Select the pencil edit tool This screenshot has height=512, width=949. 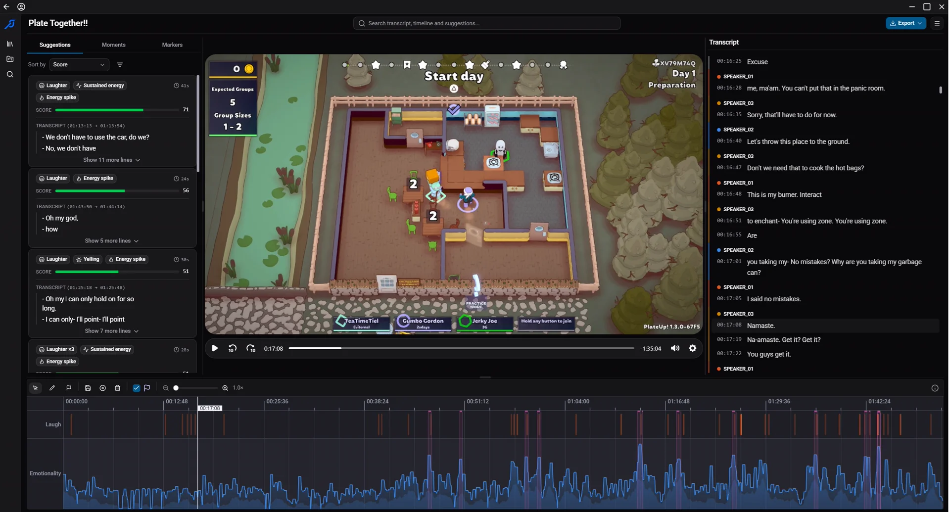point(52,388)
